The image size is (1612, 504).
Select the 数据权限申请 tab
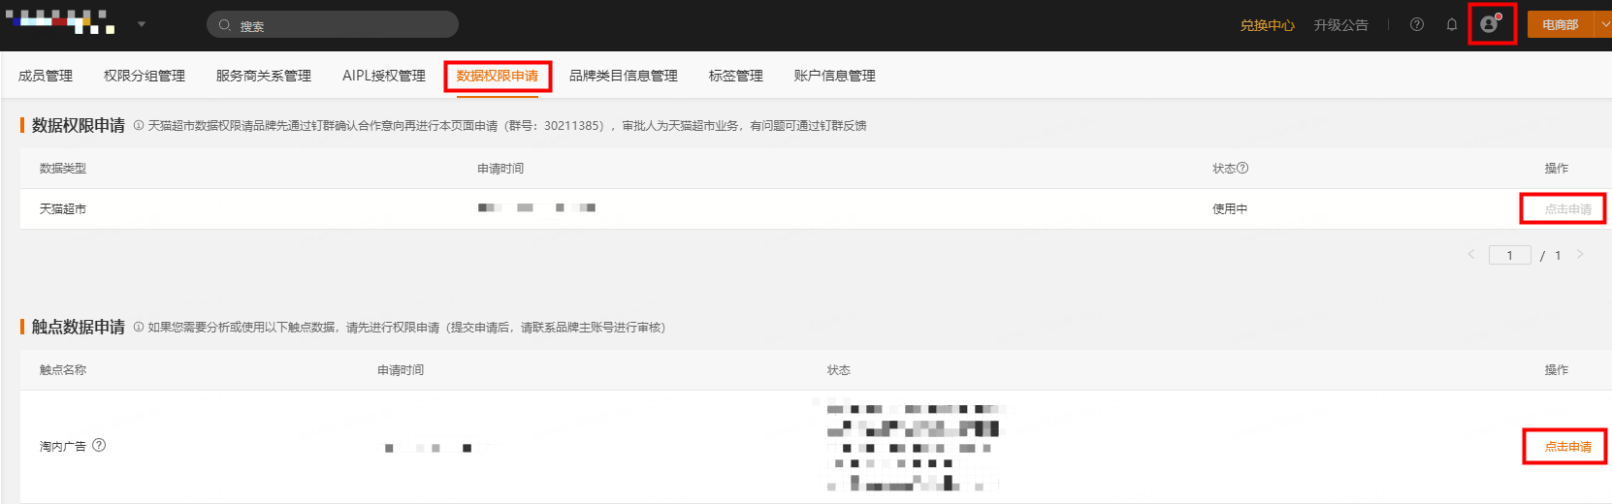coord(497,76)
